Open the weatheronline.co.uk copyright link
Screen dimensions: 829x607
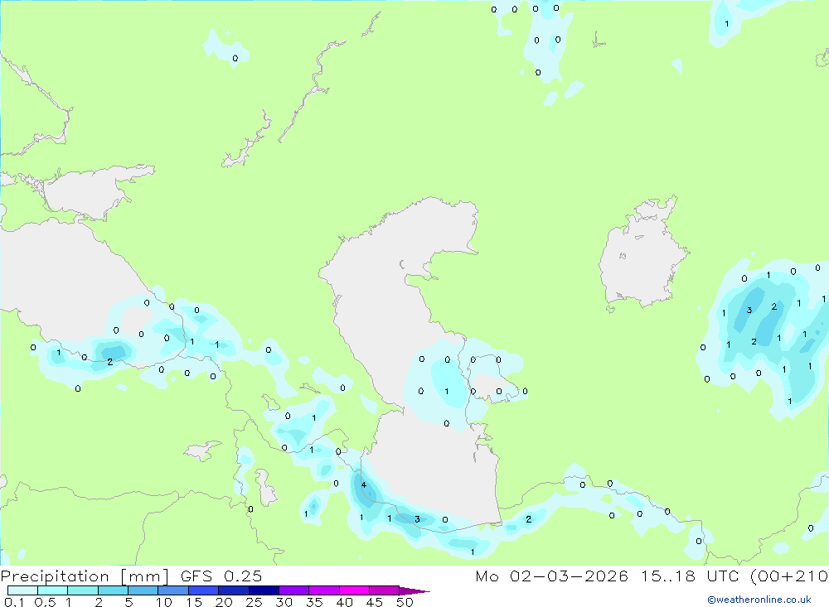tap(759, 600)
